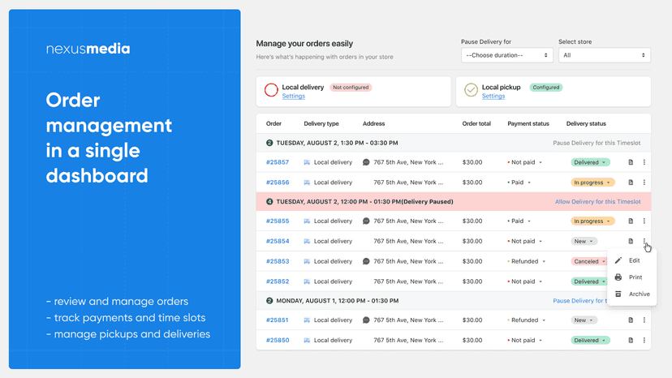The image size is (672, 378).
Task: Click the nexusmedia logo
Action: 88,49
